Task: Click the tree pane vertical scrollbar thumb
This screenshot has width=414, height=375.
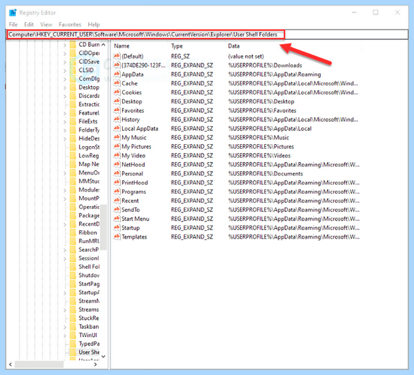Action: click(103, 227)
